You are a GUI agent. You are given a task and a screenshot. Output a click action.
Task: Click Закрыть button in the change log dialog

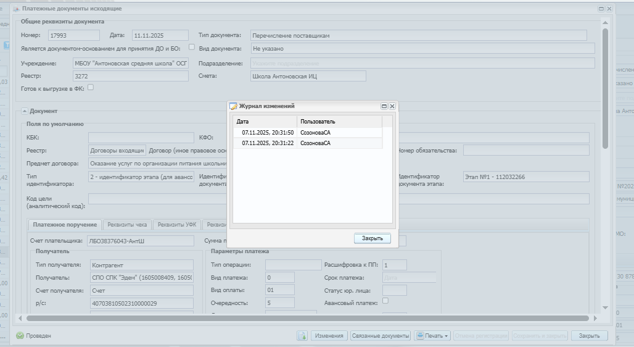pyautogui.click(x=372, y=238)
